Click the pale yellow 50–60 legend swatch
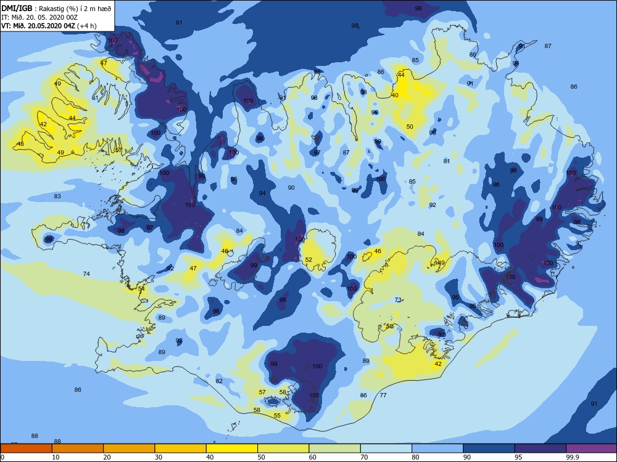 click(283, 448)
